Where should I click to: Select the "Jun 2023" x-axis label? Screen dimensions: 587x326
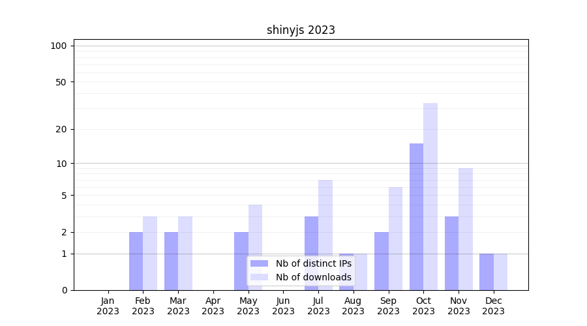coord(283,306)
